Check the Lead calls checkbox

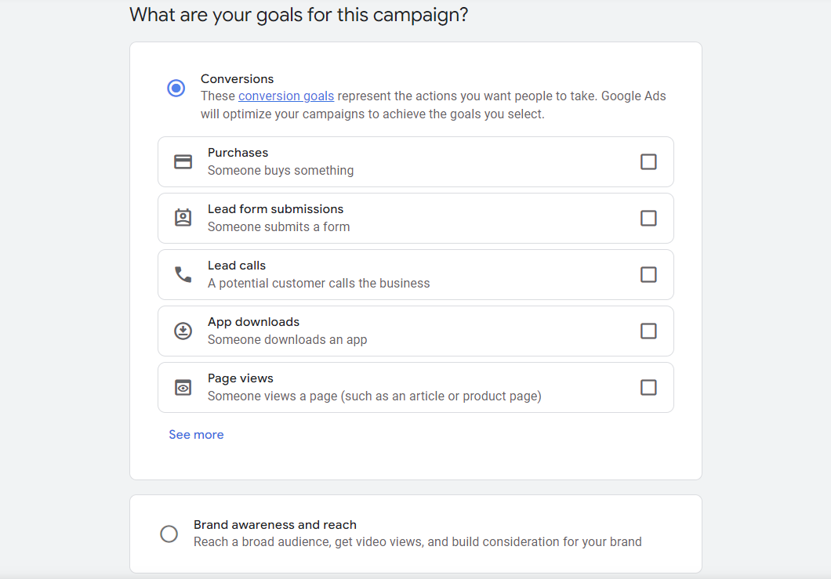point(648,274)
